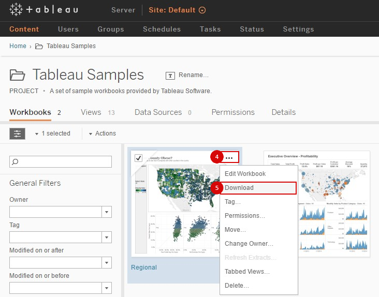Viewport: 379px width, 297px height.
Task: Open the ellipsis menu on Regional workbook
Action: pos(229,158)
